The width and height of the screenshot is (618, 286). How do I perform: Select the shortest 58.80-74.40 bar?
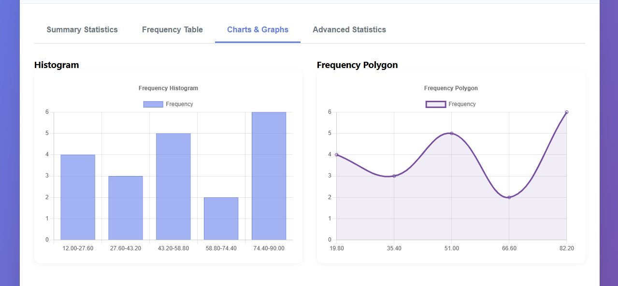point(221,218)
